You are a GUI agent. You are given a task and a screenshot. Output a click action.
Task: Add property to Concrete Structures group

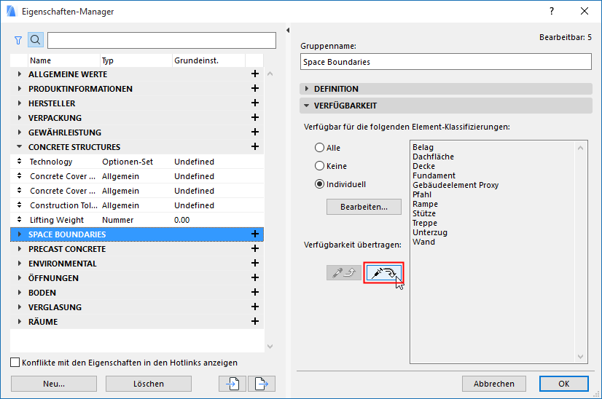(x=255, y=147)
